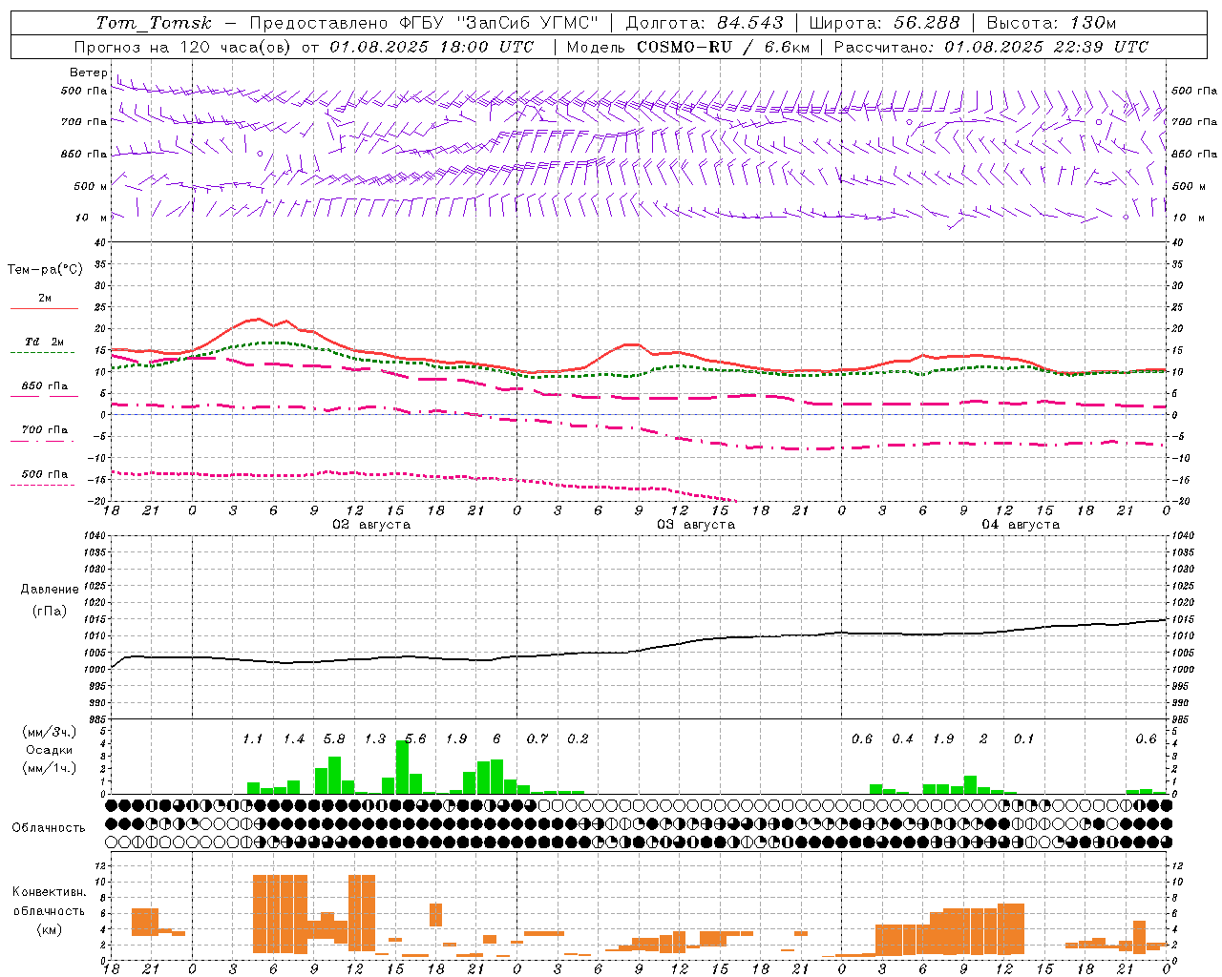Click the 5.6 precipitation total
1222x977 pixels.
click(415, 739)
